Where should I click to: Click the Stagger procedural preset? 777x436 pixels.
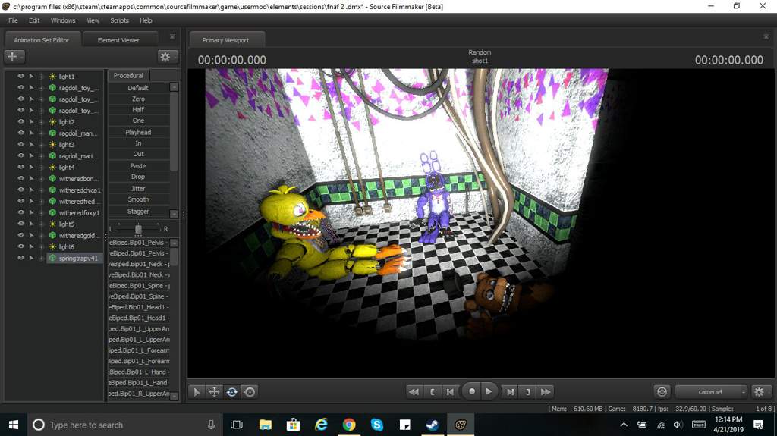138,211
